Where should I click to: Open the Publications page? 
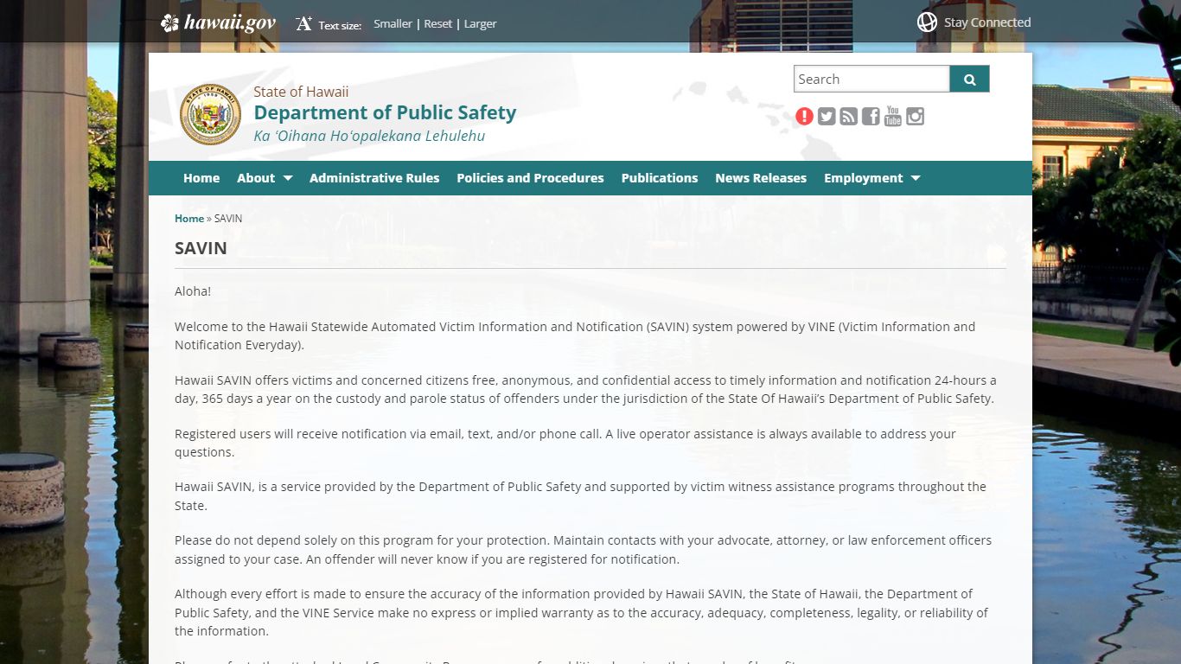(x=660, y=178)
